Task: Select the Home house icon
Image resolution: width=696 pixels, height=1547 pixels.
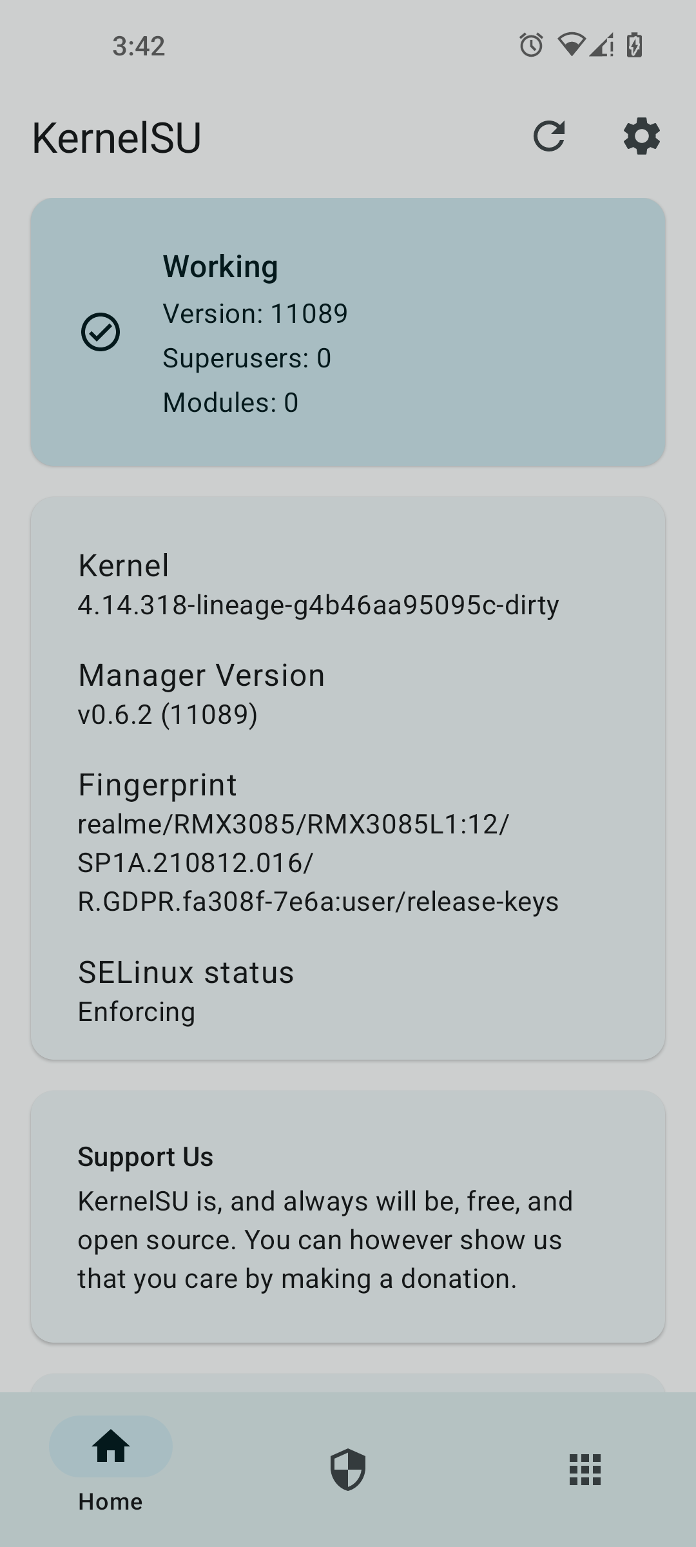Action: [110, 1447]
